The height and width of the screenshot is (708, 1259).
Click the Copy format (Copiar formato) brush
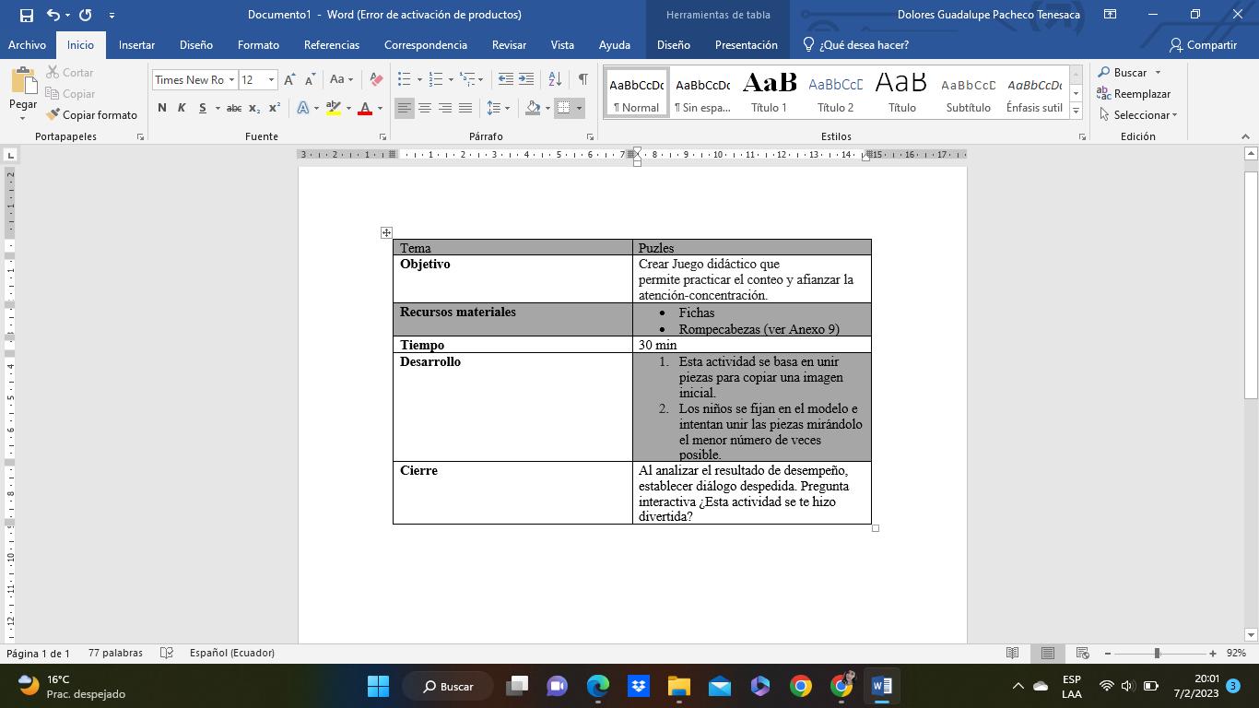tap(91, 115)
